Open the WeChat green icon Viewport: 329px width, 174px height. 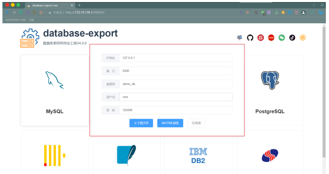pyautogui.click(x=282, y=38)
